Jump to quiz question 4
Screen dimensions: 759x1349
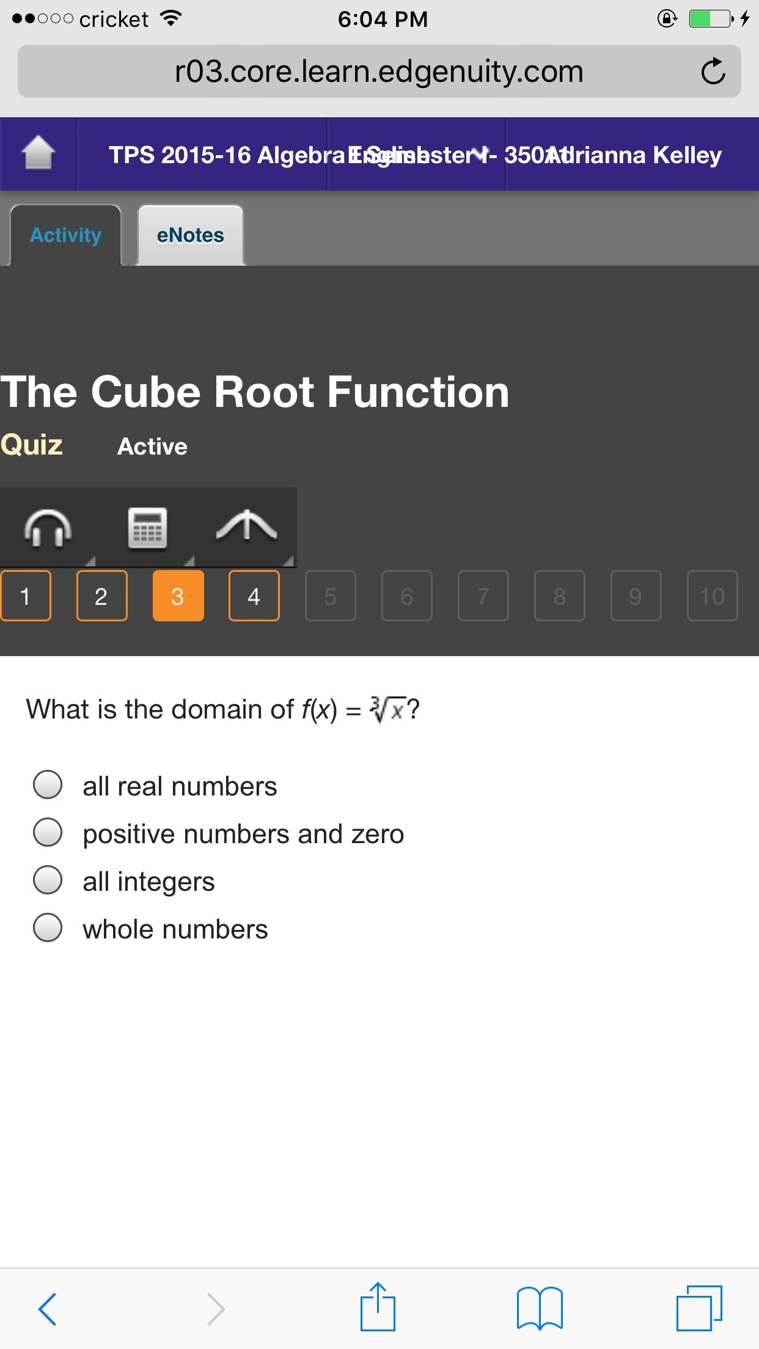point(254,596)
